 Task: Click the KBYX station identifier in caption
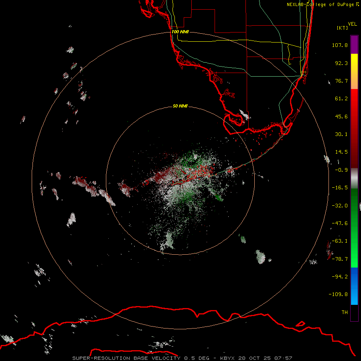(227, 358)
